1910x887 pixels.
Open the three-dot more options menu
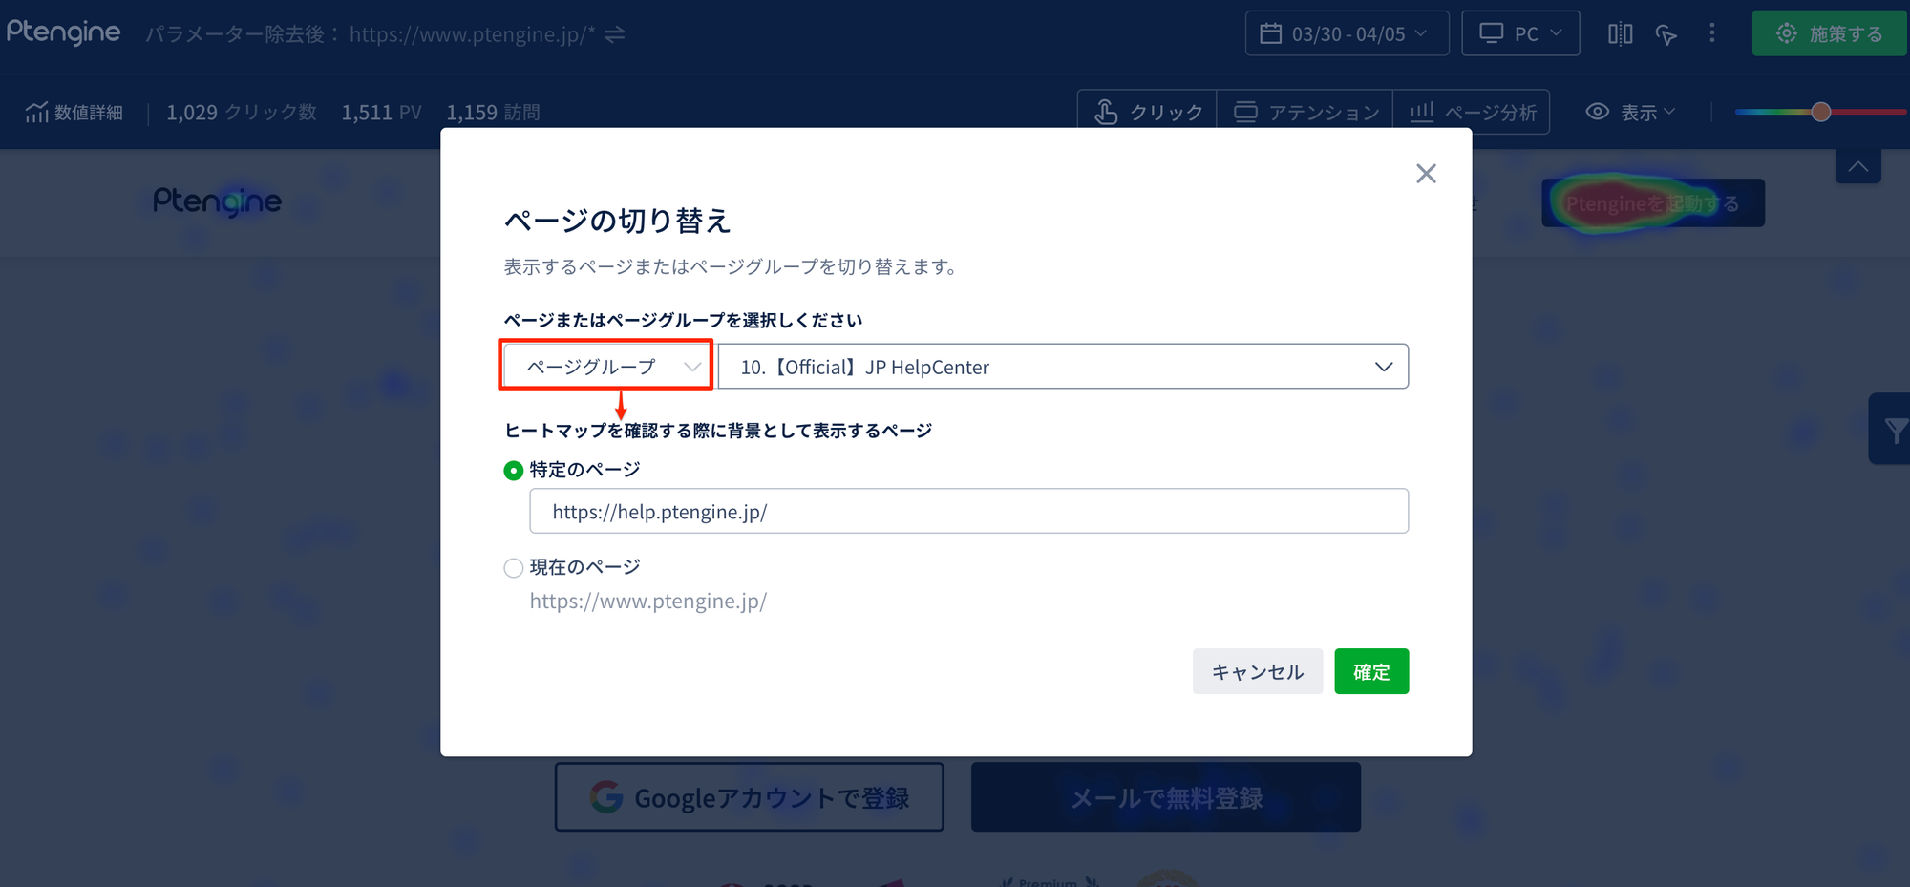(x=1711, y=33)
